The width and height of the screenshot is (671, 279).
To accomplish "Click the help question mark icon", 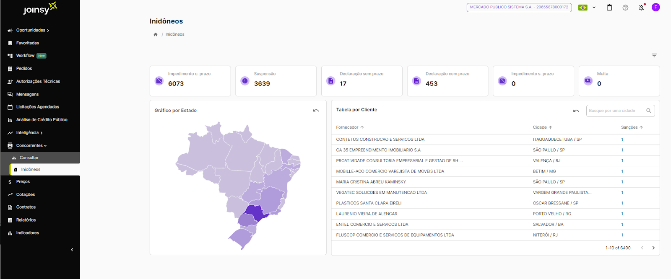I will 625,8.
